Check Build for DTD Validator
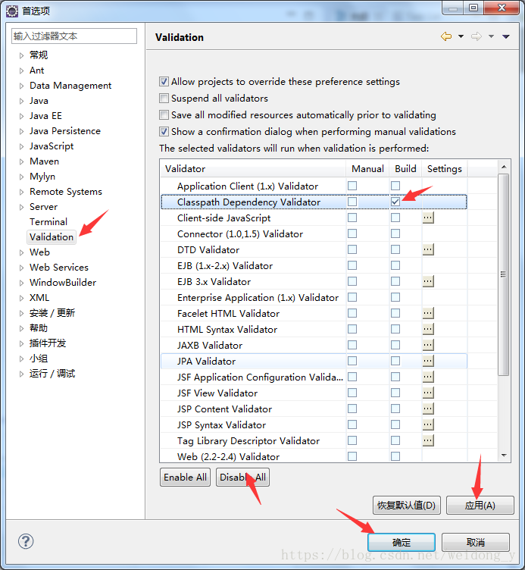Screen dimensions: 525x570 [x=395, y=249]
